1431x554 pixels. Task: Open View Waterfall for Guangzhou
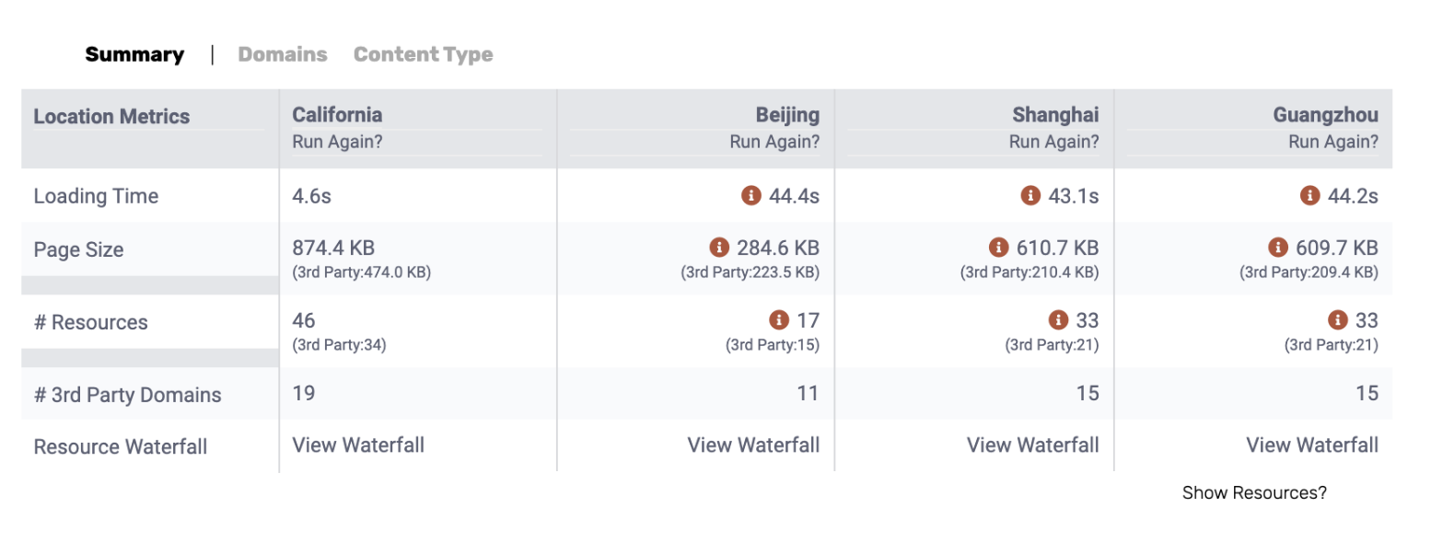click(x=1312, y=444)
